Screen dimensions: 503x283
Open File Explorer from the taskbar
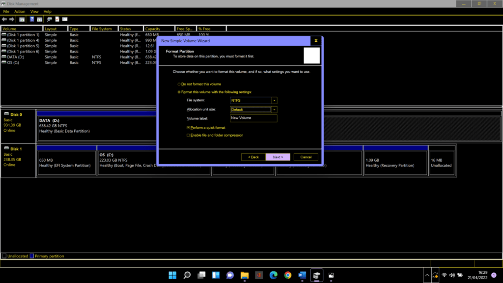coord(244,275)
